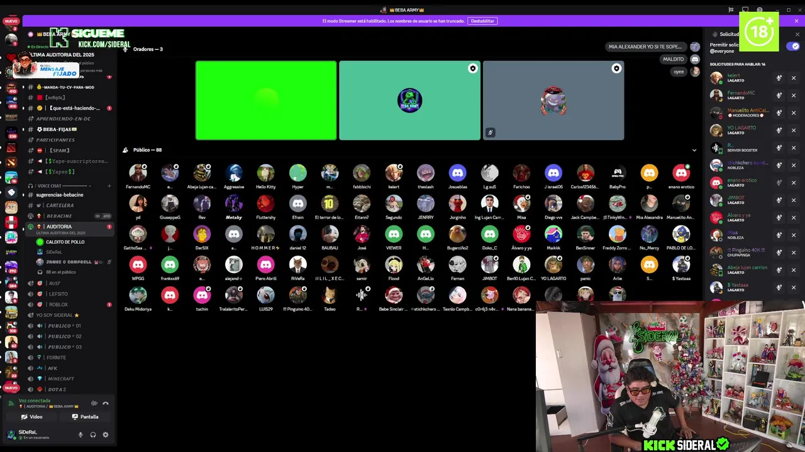Disconnect from voice channel

(x=106, y=404)
